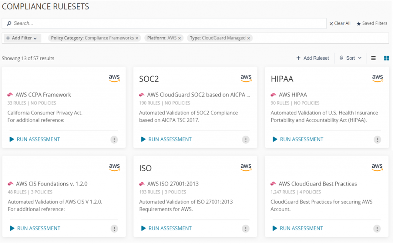Open three-dot menu on AWS ISO 27001:2013 card
The image size is (393, 244).
coord(246,229)
